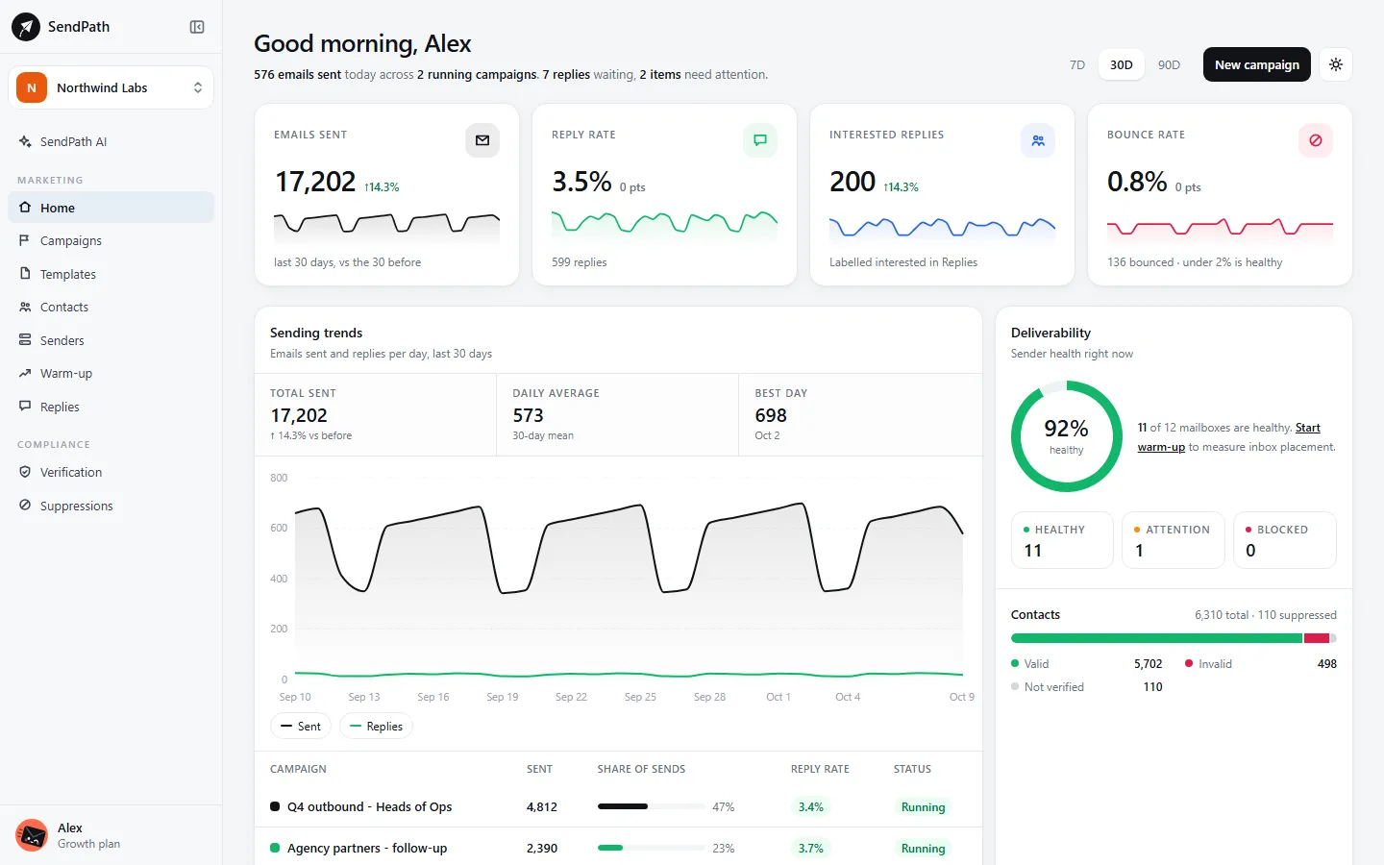Viewport: 1384px width, 865px height.
Task: Click the Running status for Q4 outbound
Action: point(924,807)
